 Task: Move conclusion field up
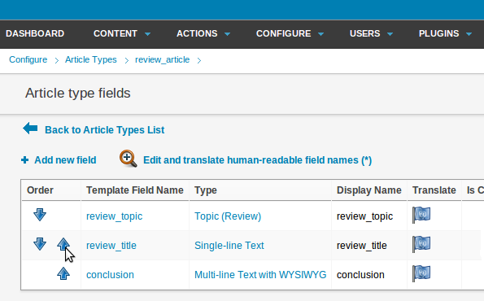63,273
